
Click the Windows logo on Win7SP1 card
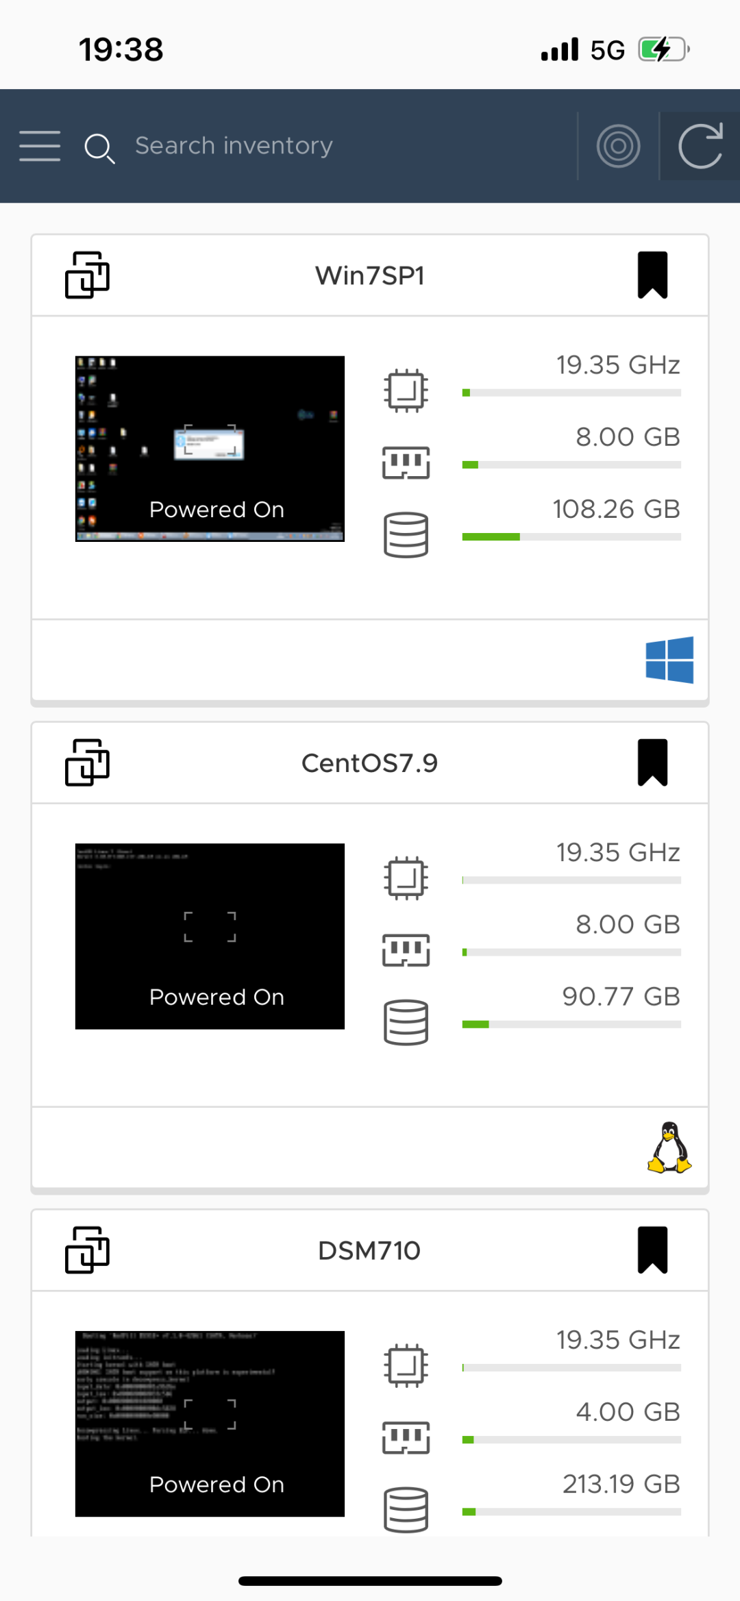[669, 660]
